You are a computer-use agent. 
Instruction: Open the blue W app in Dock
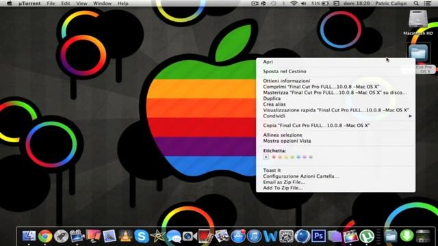270,236
